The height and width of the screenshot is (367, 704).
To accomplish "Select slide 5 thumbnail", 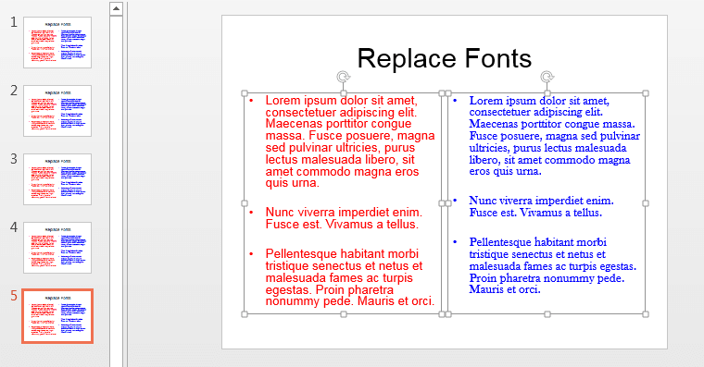I will click(x=57, y=316).
